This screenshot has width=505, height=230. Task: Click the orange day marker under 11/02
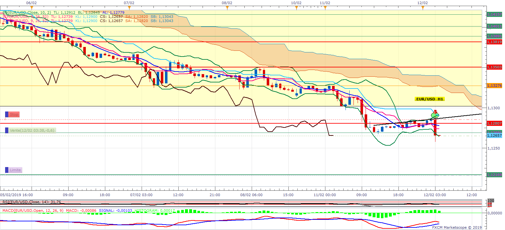coord(325,8)
